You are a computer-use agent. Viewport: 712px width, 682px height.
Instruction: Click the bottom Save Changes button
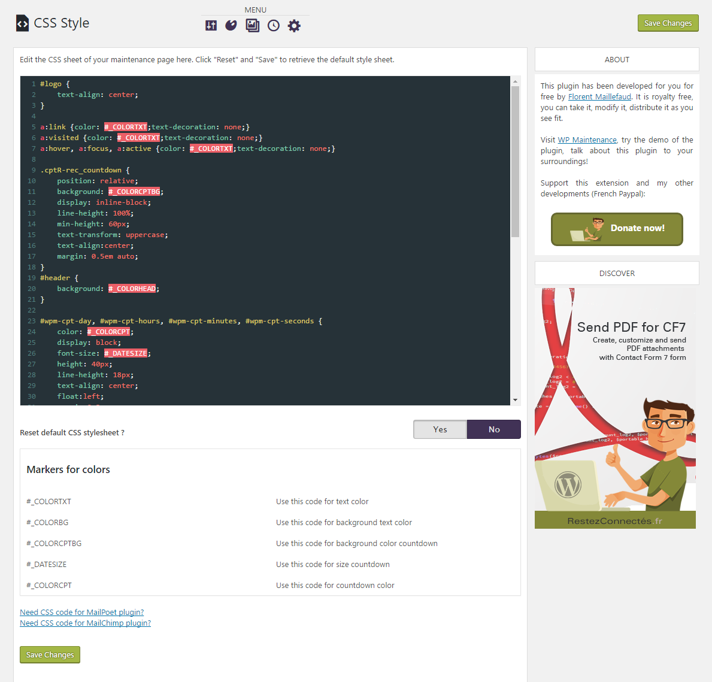tap(50, 654)
